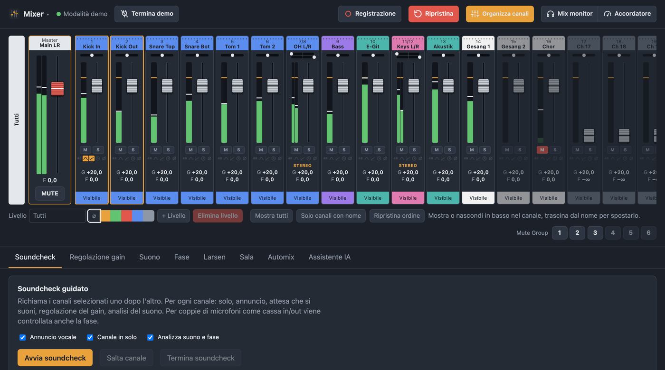665x370 pixels.
Task: Solo the Bass channel
Action: pyautogui.click(x=344, y=150)
